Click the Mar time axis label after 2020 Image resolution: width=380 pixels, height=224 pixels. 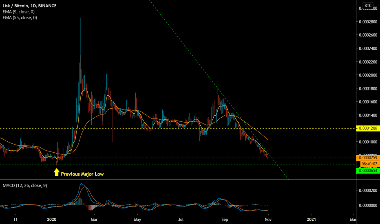[94, 220]
